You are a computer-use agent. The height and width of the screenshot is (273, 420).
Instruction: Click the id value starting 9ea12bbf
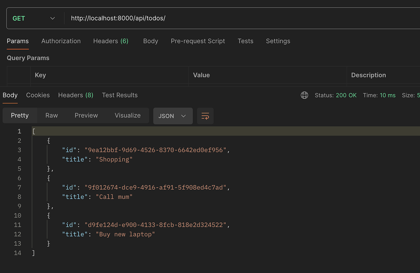pos(155,150)
